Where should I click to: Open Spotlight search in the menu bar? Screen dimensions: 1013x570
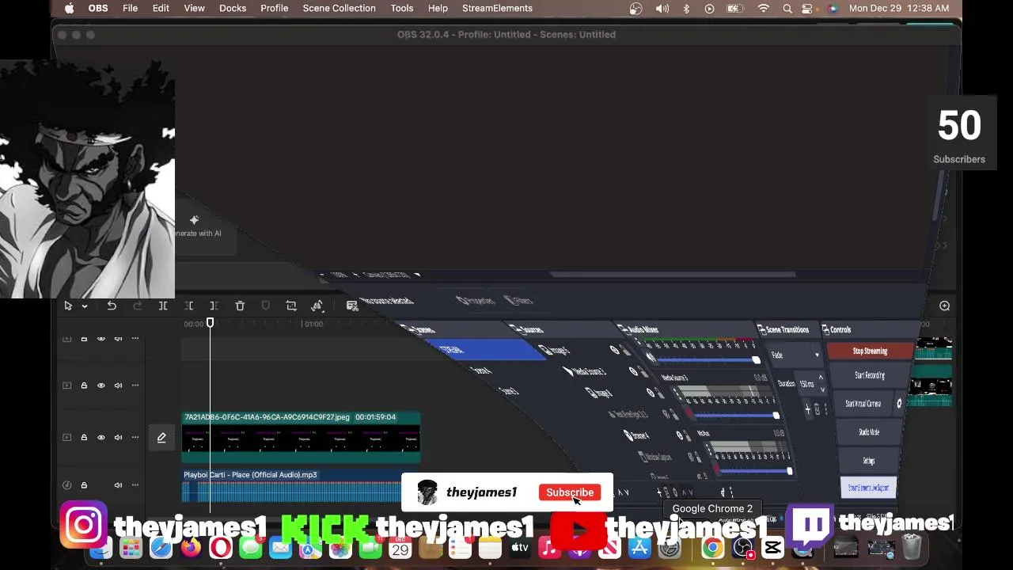[x=787, y=8]
